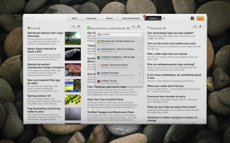Screen dimensions: 230x143
Task: Click the search field containing cooking
Action: (x=119, y=34)
